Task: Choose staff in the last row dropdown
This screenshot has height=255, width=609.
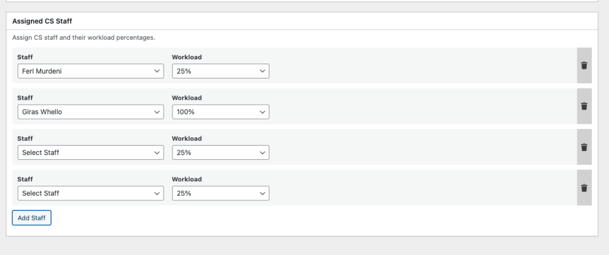Action: (x=91, y=193)
